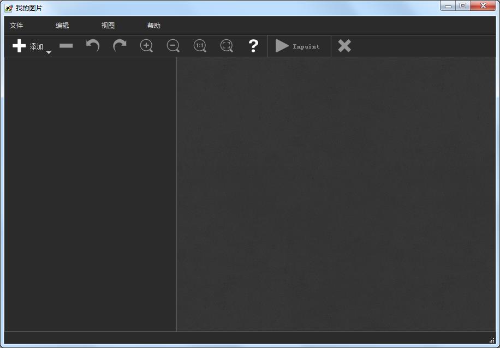
Task: Click the minus Remove icon
Action: tap(66, 46)
